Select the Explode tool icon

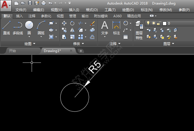coord(92,30)
